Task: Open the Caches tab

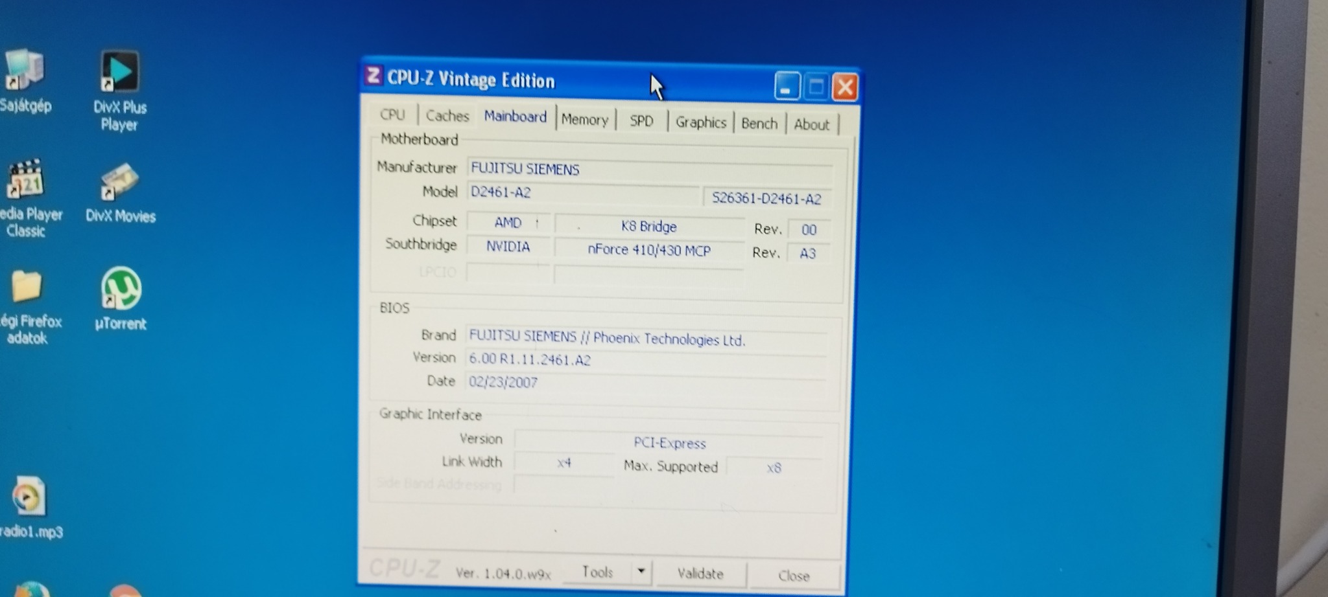Action: pyautogui.click(x=447, y=116)
